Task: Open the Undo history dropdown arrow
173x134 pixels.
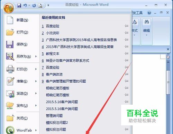Action: pos(29,6)
